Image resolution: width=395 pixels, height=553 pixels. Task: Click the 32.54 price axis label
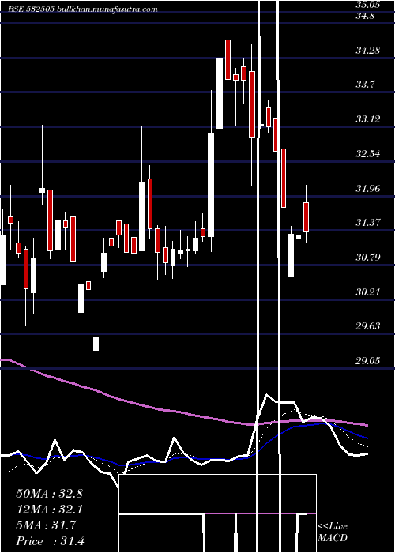[368, 154]
